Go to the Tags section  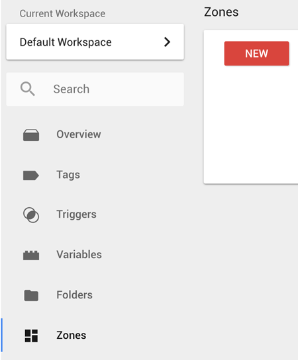(68, 175)
